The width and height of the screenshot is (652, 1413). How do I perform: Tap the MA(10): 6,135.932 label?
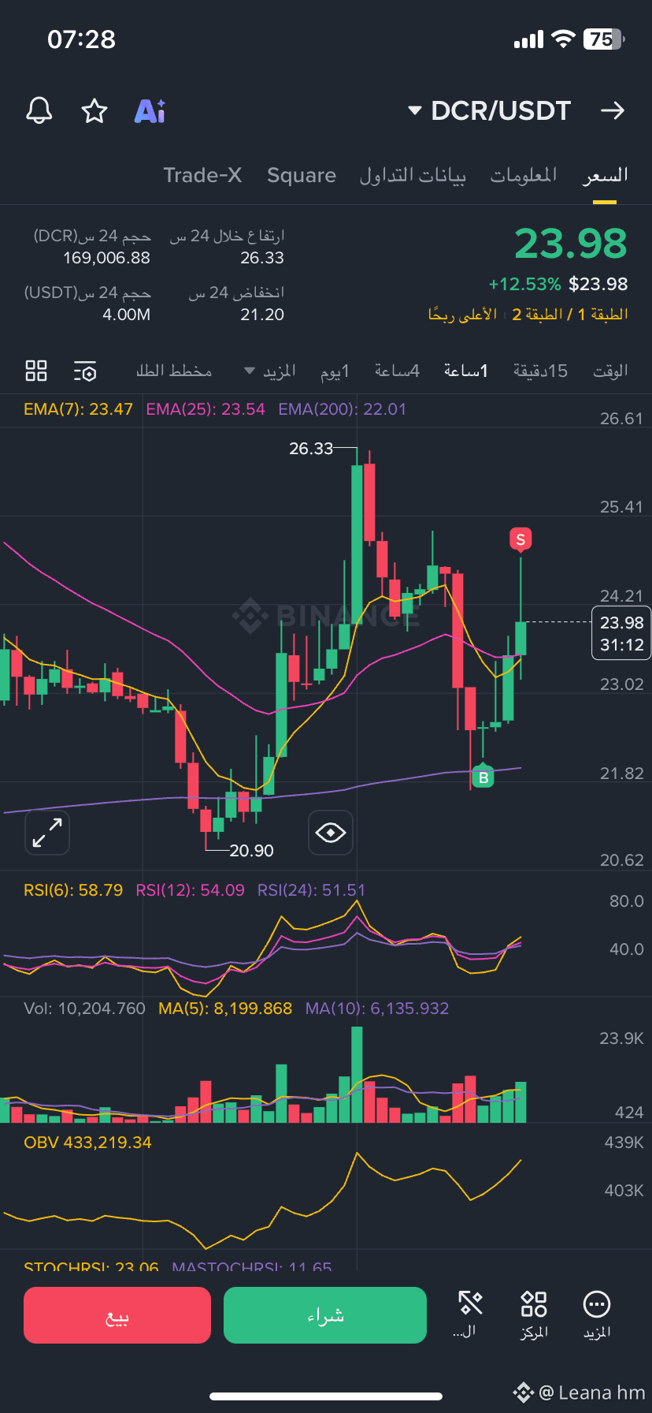(x=377, y=1008)
